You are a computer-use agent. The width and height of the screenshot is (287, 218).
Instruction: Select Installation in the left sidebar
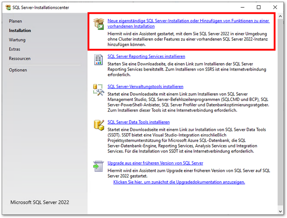click(20, 31)
